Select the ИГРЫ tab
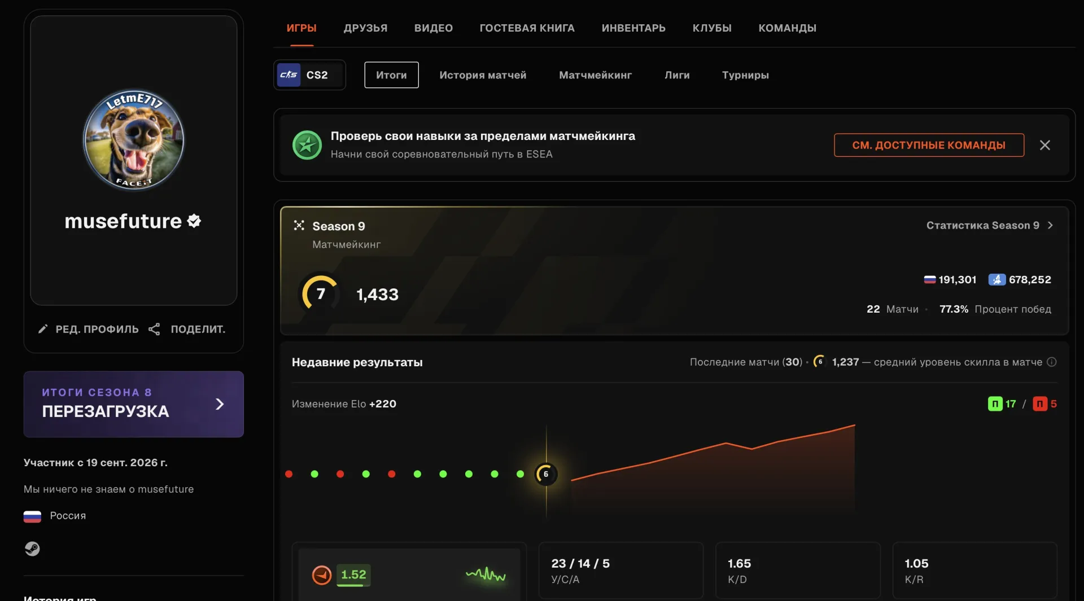This screenshot has width=1084, height=601. point(301,28)
